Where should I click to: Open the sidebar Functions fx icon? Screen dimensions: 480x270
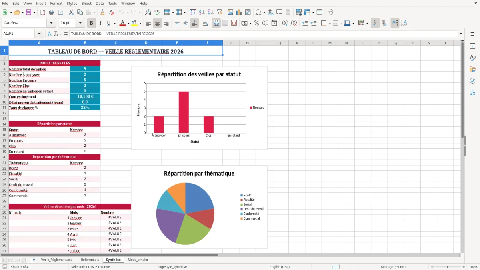(472, 92)
